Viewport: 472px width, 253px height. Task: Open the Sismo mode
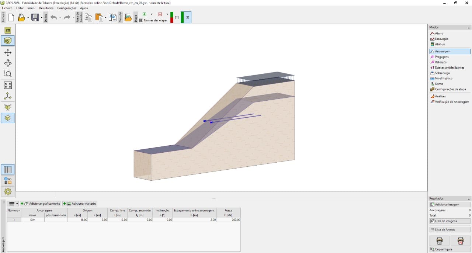438,84
